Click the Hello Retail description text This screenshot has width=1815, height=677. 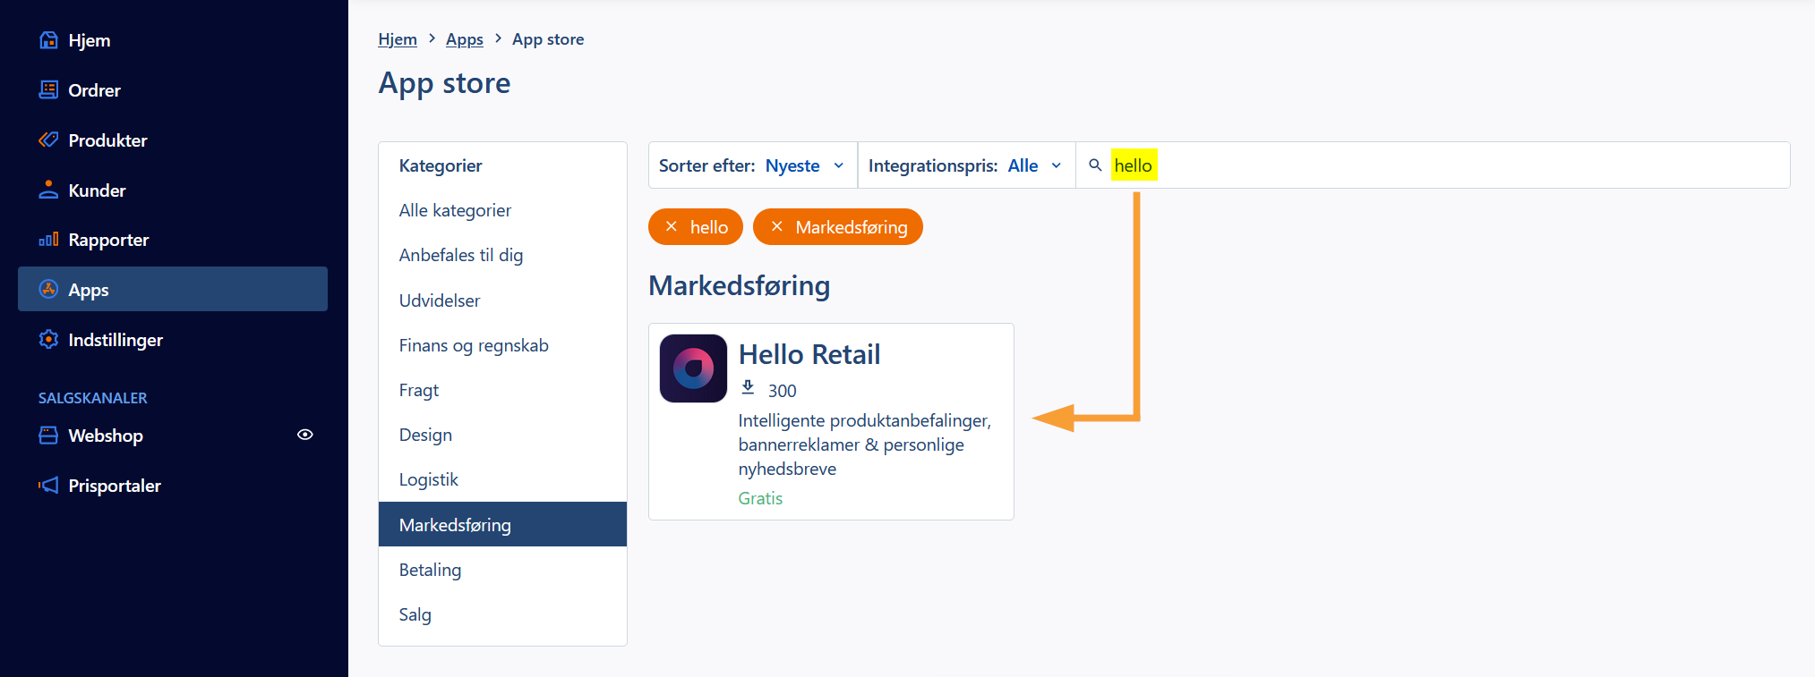(865, 444)
